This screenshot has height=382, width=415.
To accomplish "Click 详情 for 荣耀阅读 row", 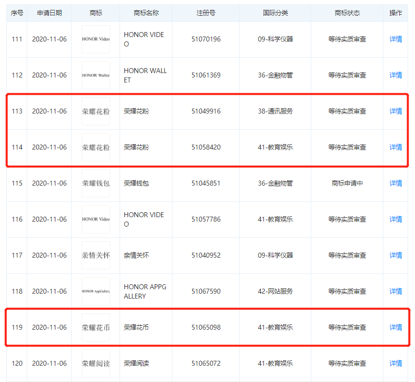I will tap(395, 364).
